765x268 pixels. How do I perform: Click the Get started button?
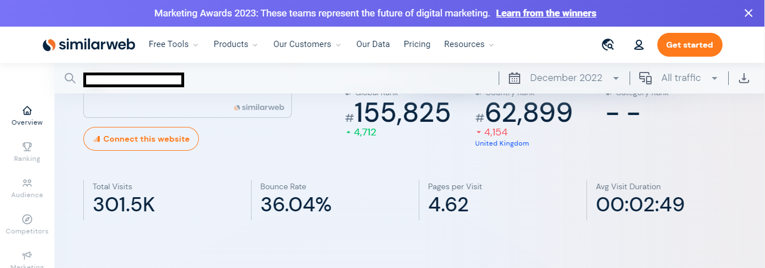(x=690, y=45)
